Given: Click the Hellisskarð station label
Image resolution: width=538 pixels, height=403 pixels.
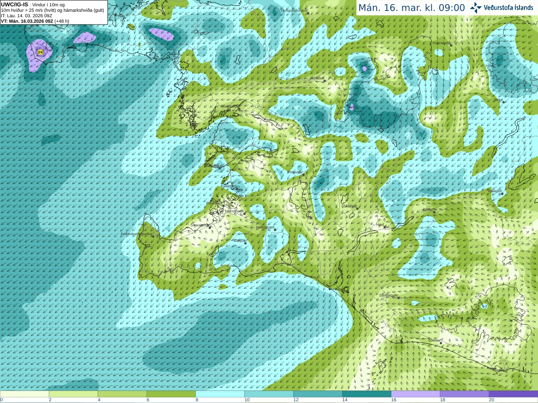Looking at the screenshot, I should click(x=265, y=227).
